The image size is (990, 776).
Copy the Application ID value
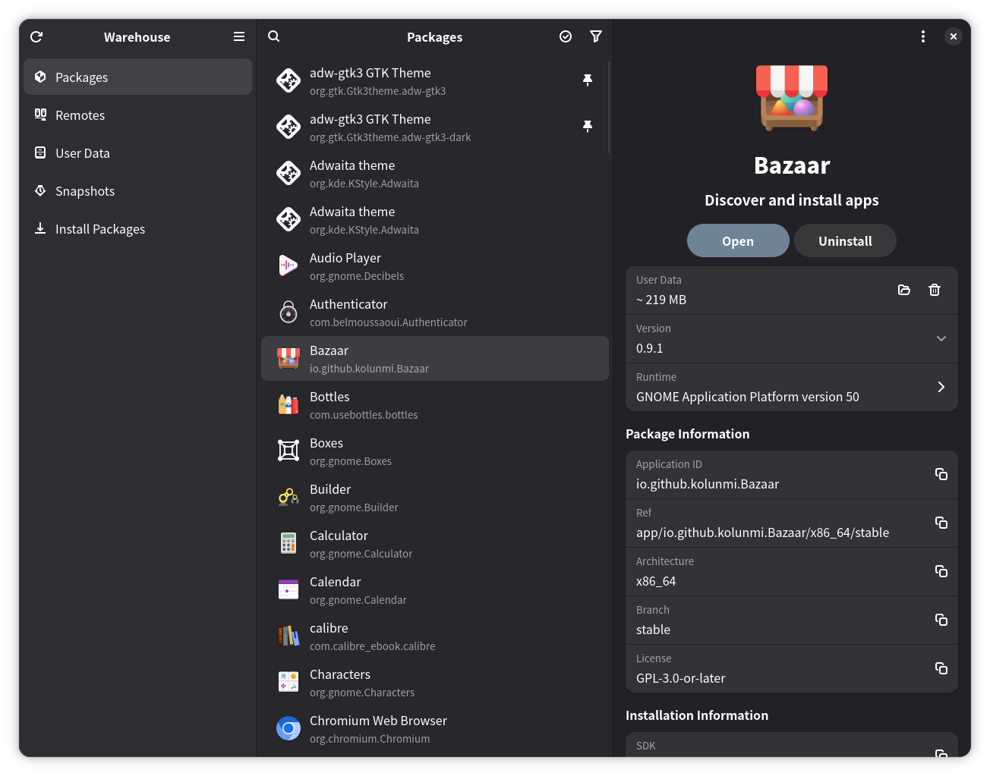pyautogui.click(x=941, y=474)
